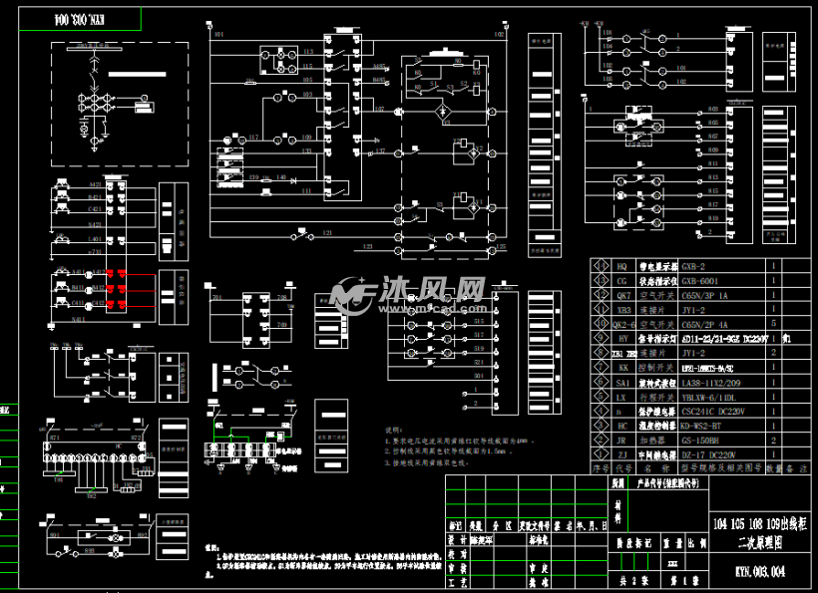The height and width of the screenshot is (593, 818).
Task: Click the green terminal block near bottom center
Action: [242, 450]
